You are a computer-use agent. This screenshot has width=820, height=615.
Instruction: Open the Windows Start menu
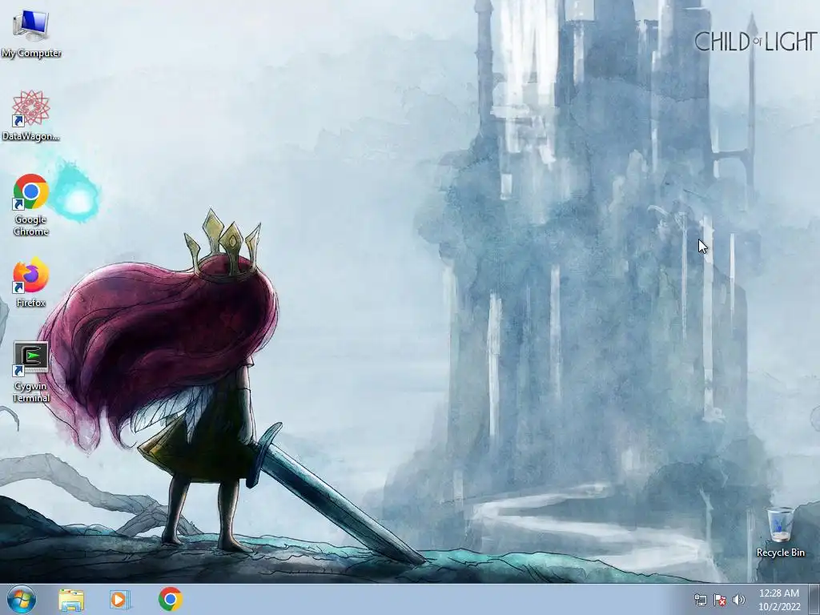[x=22, y=599]
